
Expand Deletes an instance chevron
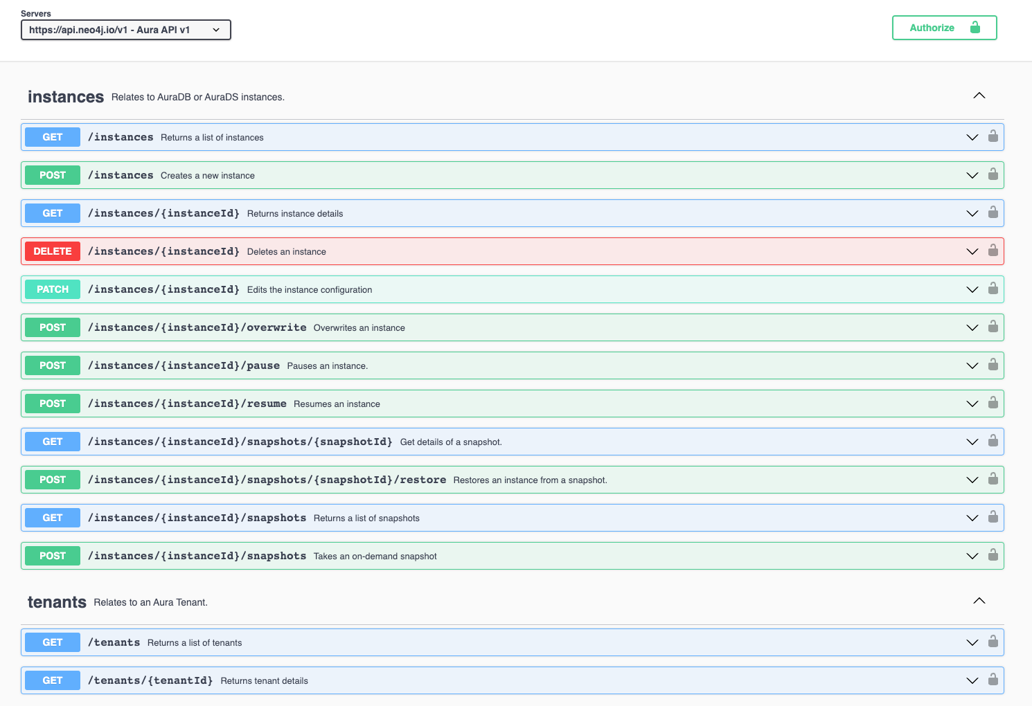pyautogui.click(x=972, y=251)
